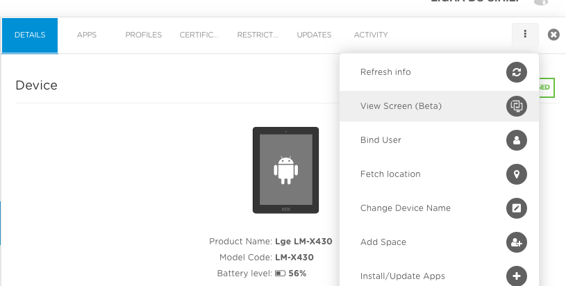566x286 pixels.
Task: Open the Activity tab
Action: (x=371, y=35)
